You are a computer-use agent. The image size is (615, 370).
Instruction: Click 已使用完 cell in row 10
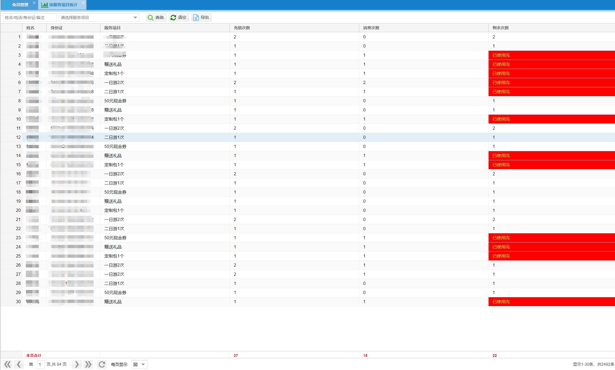click(x=552, y=119)
